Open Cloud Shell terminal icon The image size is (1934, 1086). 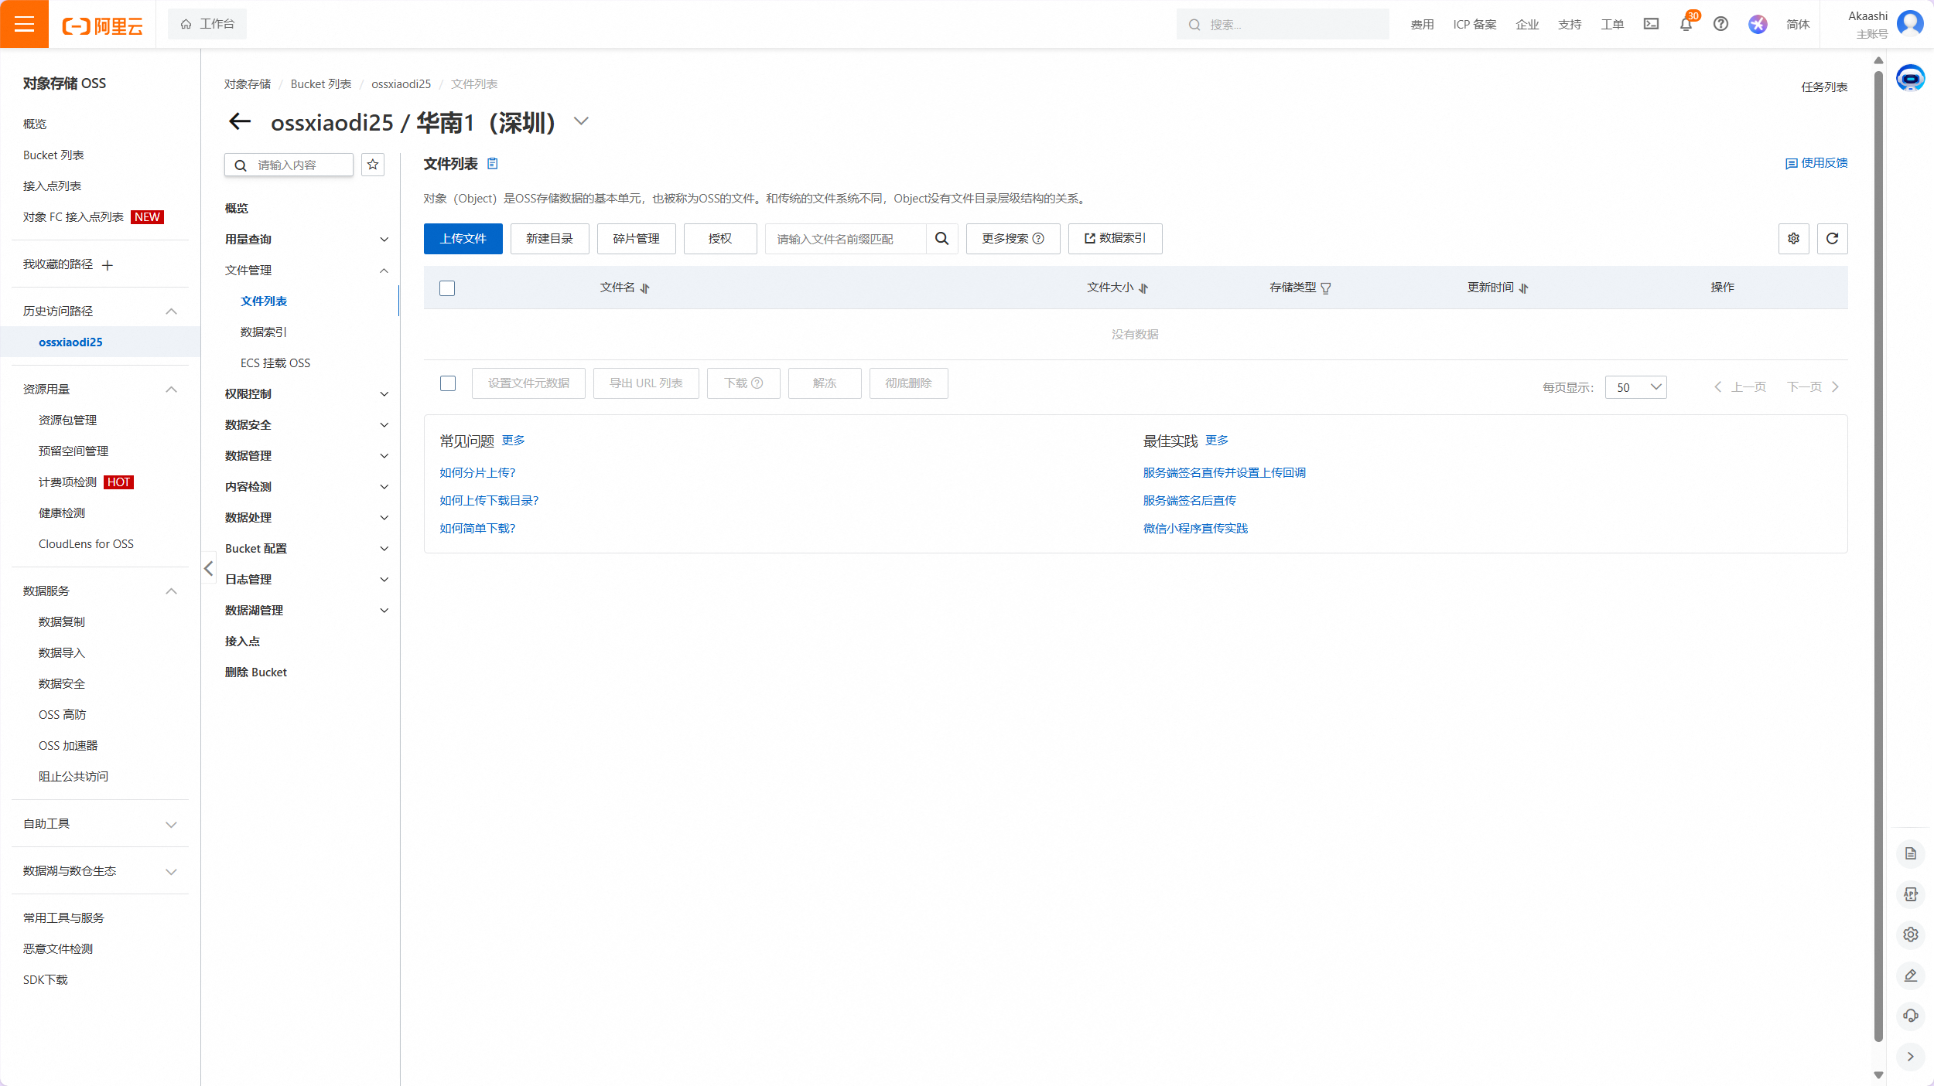coord(1651,24)
